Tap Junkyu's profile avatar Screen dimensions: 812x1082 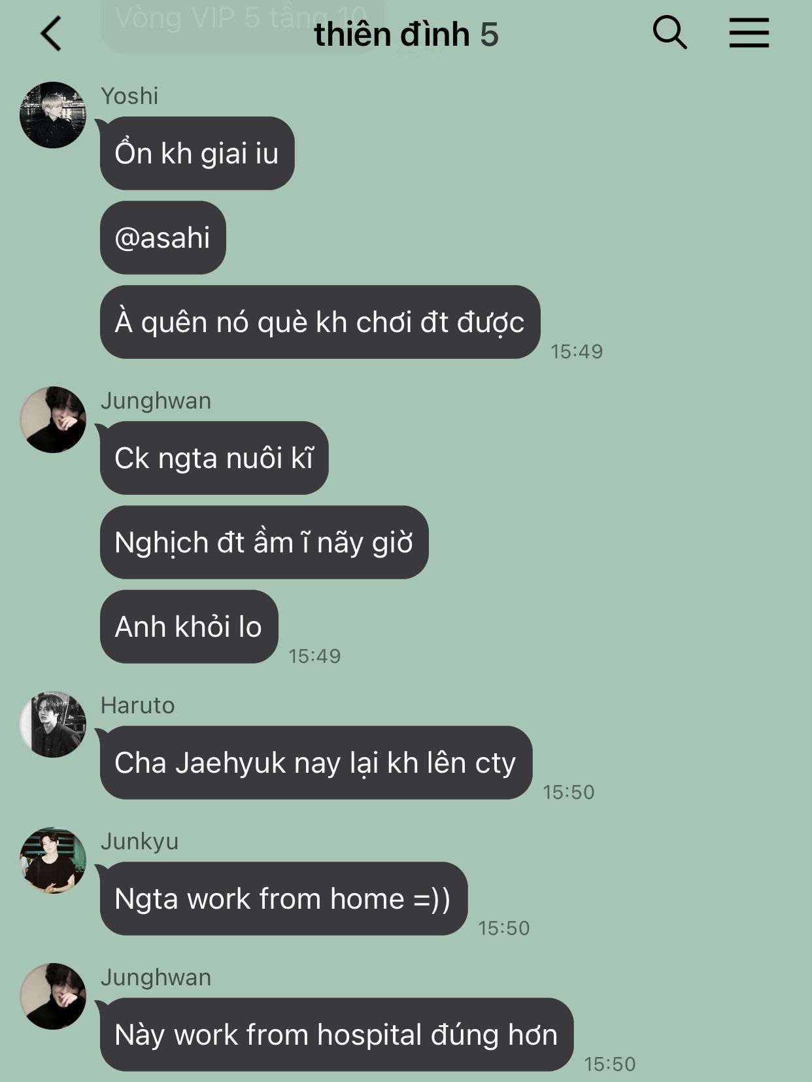pos(53,860)
